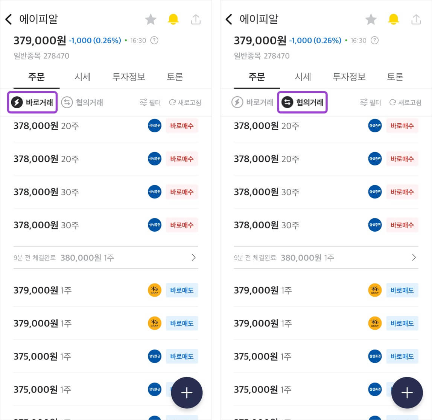Open the share icon at the top right
Screen dimensions: 432x420
tap(196, 19)
